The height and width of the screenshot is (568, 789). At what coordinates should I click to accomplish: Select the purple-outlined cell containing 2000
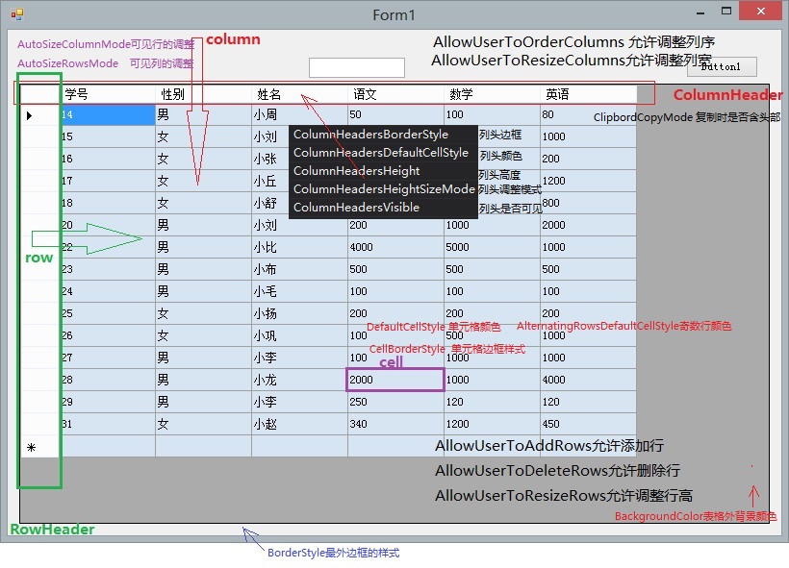pyautogui.click(x=395, y=380)
